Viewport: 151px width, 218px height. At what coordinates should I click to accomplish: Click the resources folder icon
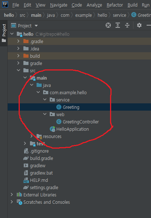(x=39, y=137)
